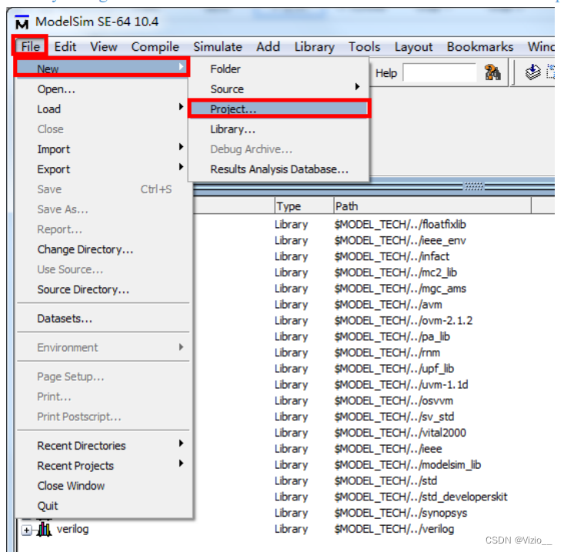Choose Close Window in File menu
Viewport: 564px width, 552px height.
[102, 486]
